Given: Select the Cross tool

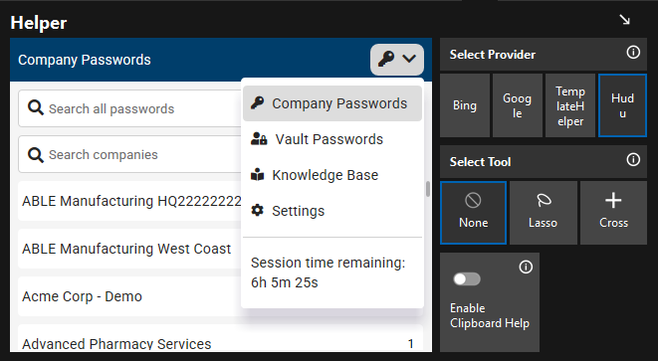Looking at the screenshot, I should [x=613, y=213].
